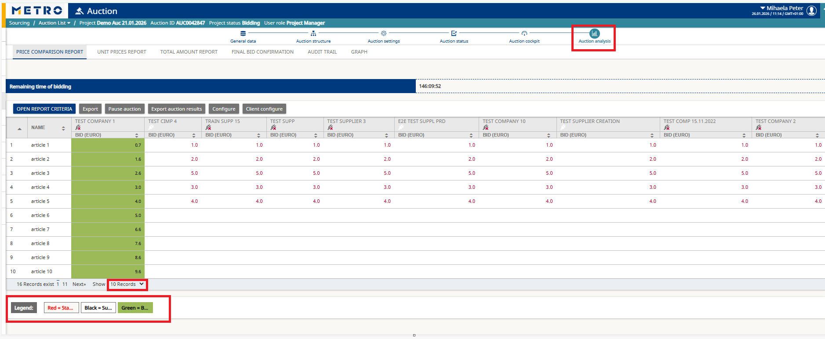
Task: Open the Audit Trail tab
Action: [322, 52]
